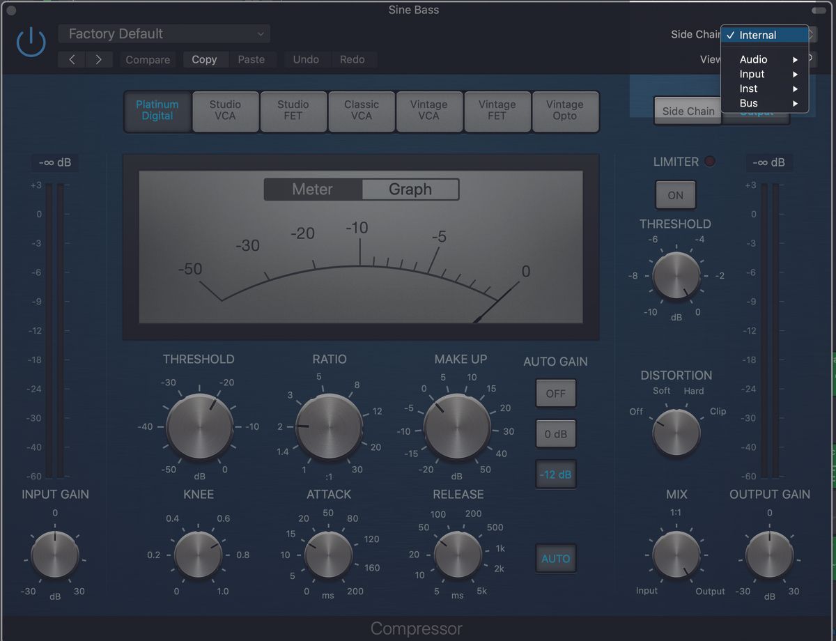Enable AUTO release mode
The image size is (836, 641).
[555, 558]
